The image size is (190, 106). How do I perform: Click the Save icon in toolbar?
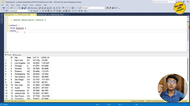(23, 8)
